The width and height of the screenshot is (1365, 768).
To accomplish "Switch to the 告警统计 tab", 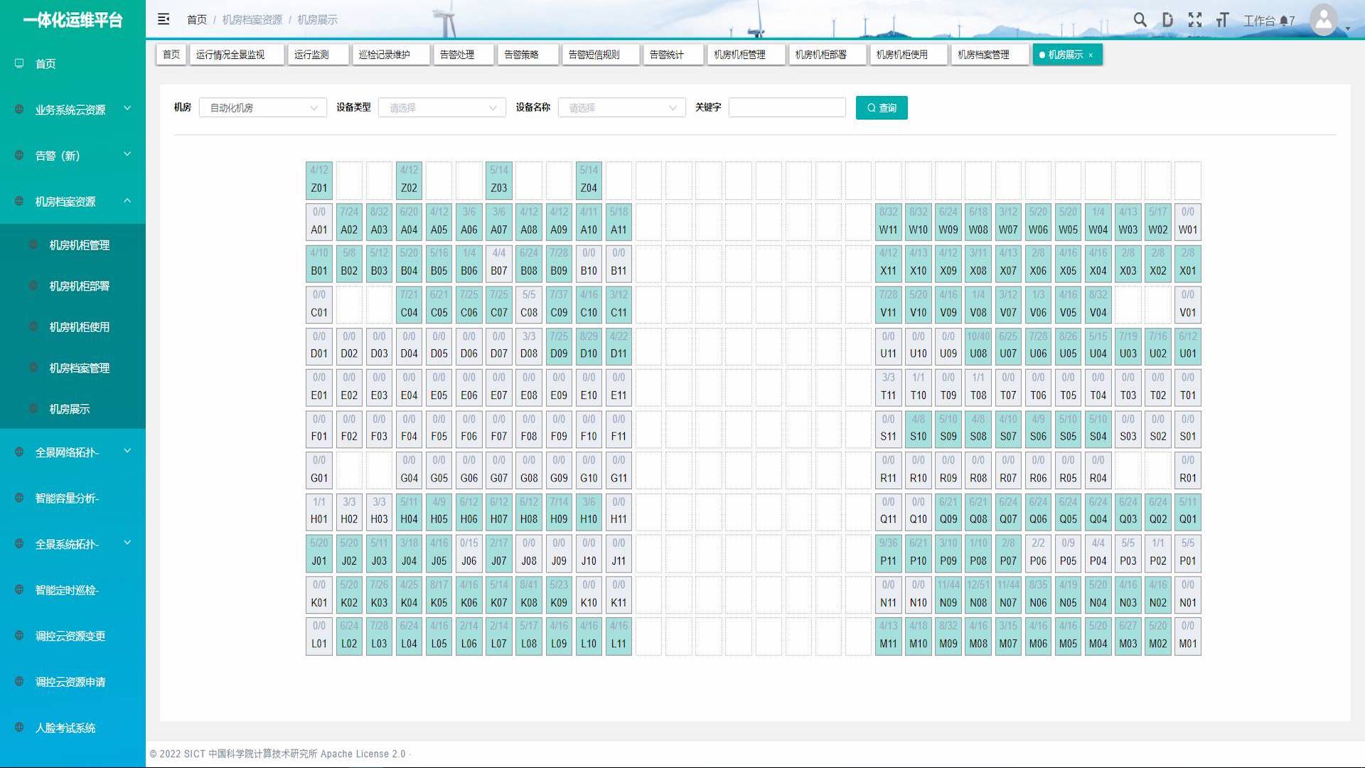I will [x=666, y=55].
